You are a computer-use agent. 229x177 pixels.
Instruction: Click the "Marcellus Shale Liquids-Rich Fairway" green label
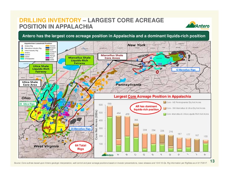(79, 60)
